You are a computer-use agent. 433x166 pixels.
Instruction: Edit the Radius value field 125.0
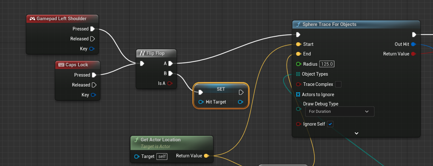coord(327,64)
